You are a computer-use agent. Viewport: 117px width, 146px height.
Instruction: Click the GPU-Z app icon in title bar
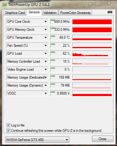(x=5, y=5)
